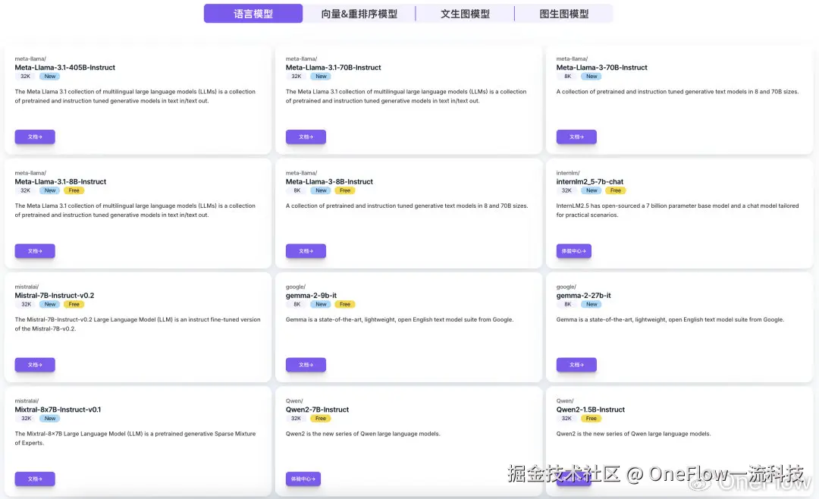
Task: Click the Free badge on Qwen2-1.5B-Instruct
Action: coord(591,418)
